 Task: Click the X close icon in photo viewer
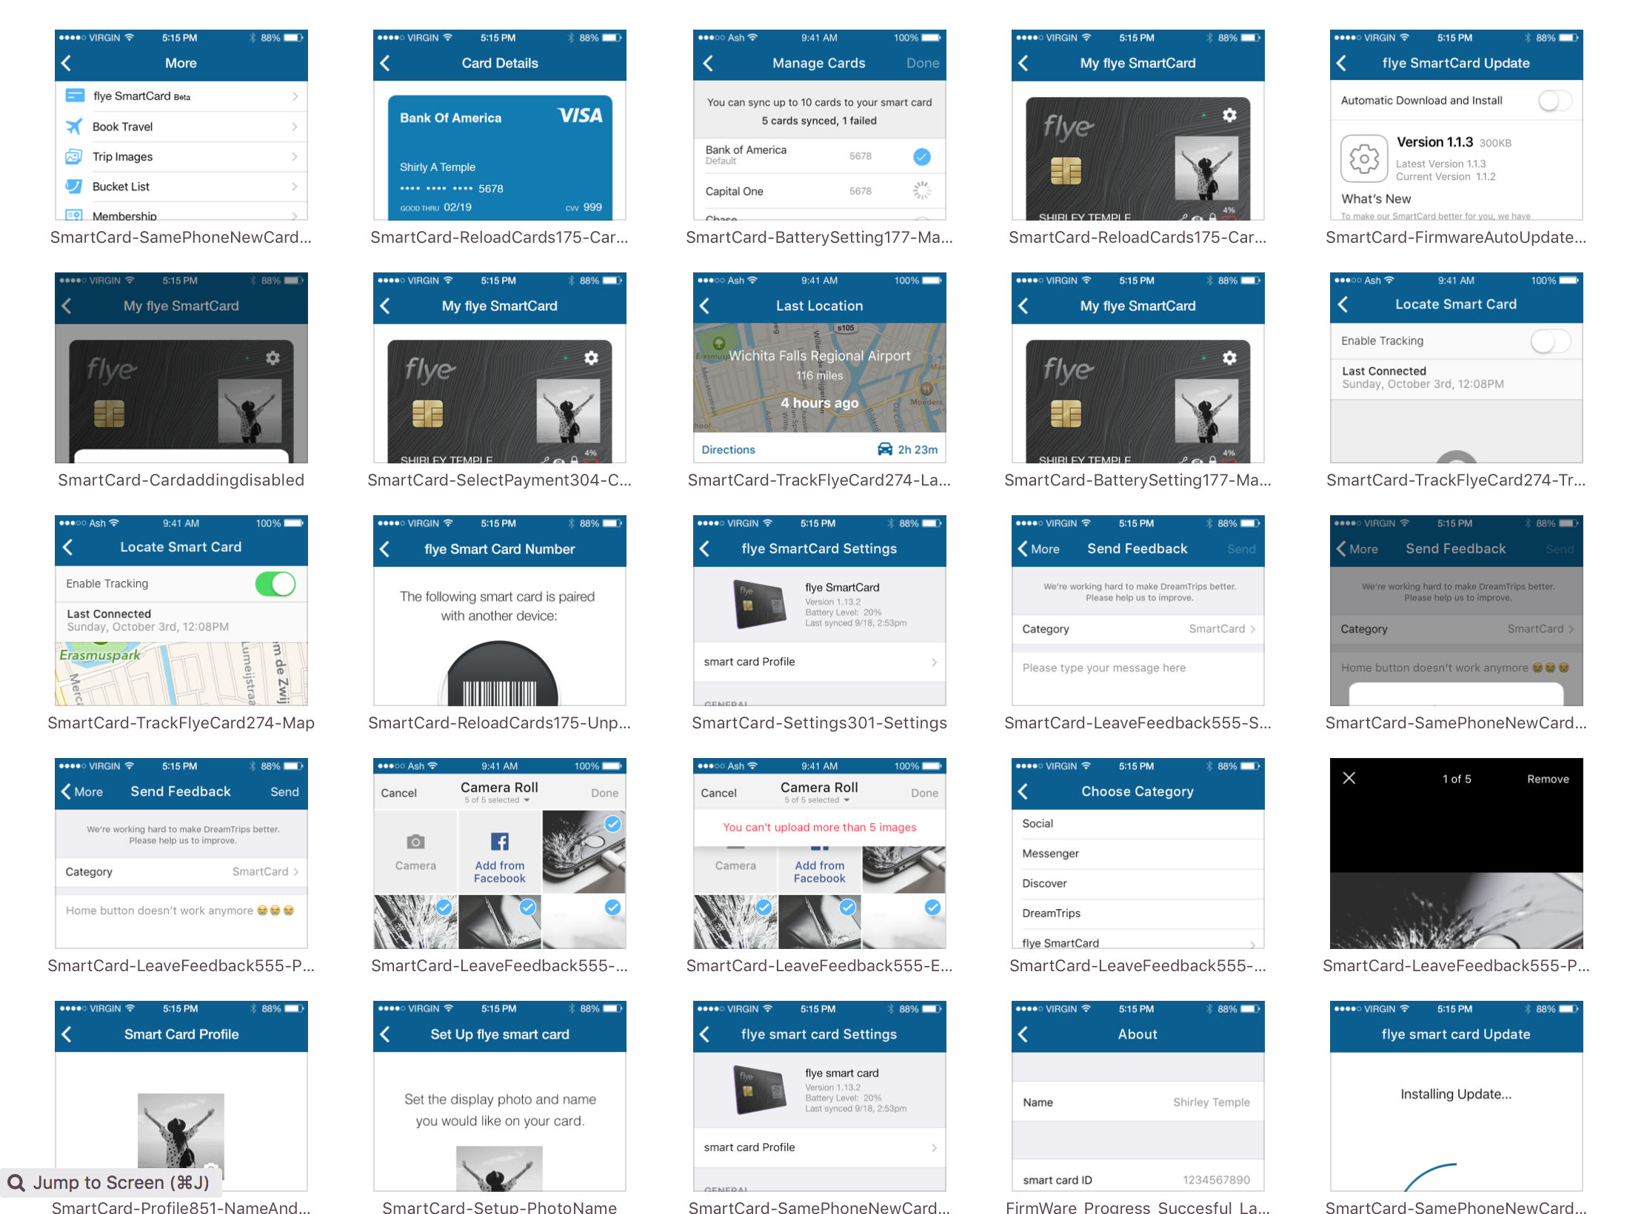[1349, 778]
